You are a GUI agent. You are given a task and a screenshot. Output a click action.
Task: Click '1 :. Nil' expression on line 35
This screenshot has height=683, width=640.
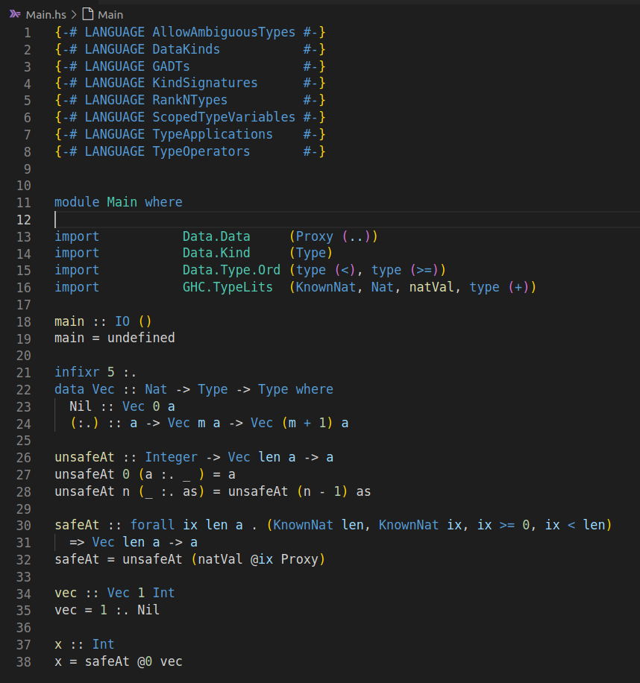[x=129, y=610]
